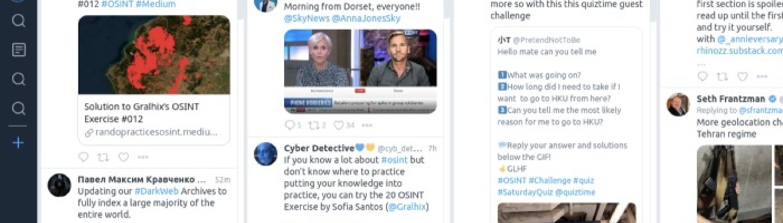Retweet the Morning from Dorset tweet
Screen dimensions: 783x223
click(314, 125)
